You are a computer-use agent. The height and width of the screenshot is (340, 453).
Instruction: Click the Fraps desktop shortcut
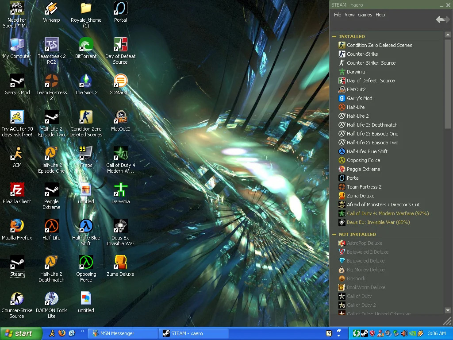(86, 154)
